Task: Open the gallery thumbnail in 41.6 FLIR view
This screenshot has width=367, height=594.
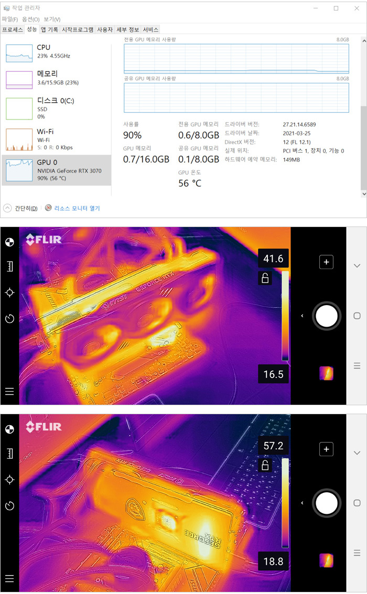Action: point(326,373)
